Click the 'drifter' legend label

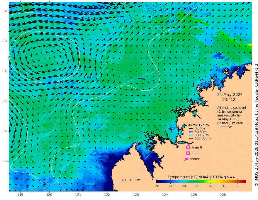click(x=194, y=159)
